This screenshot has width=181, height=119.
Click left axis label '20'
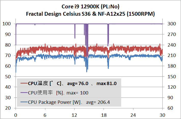[x=8, y=108]
